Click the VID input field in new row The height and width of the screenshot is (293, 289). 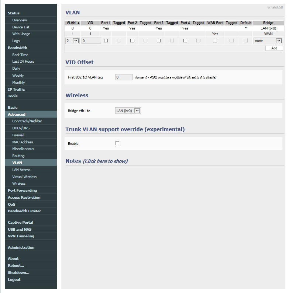tap(91, 41)
